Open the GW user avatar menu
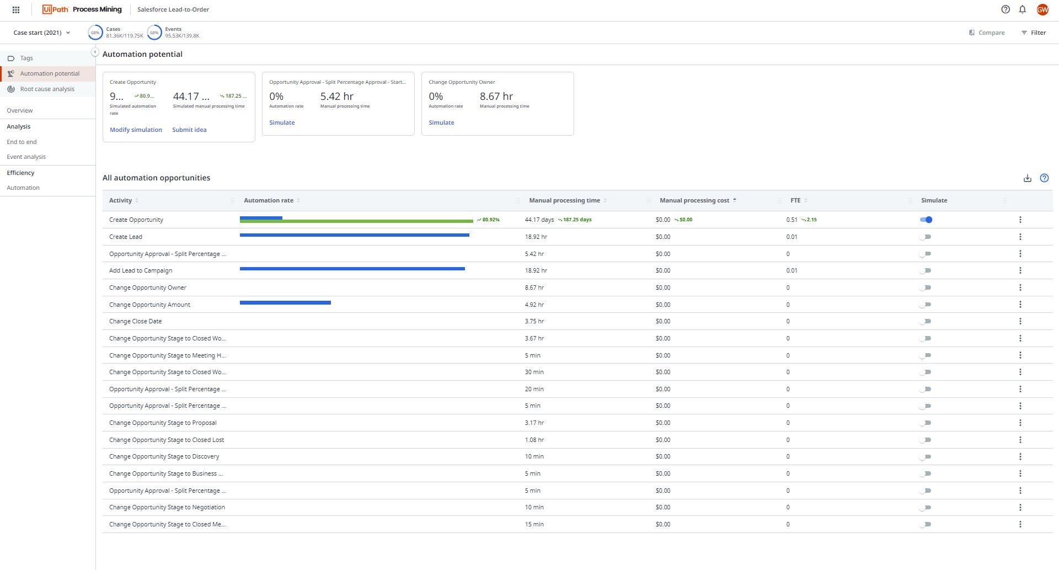The width and height of the screenshot is (1059, 570). click(1042, 9)
